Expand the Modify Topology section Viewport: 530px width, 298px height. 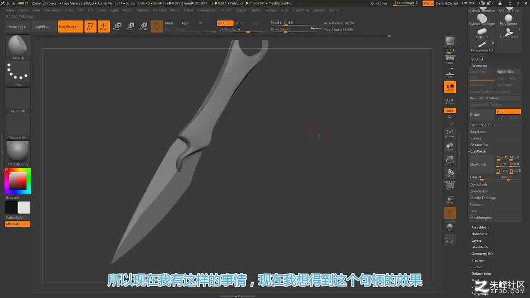[x=483, y=198]
